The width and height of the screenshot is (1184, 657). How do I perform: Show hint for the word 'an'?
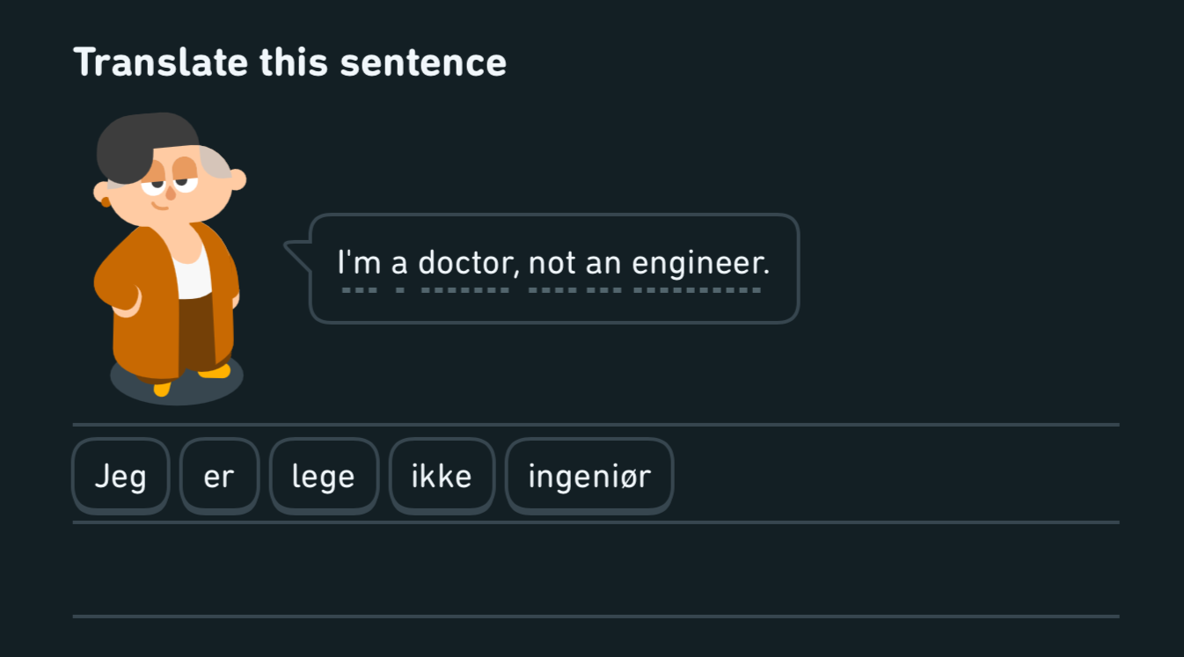(603, 263)
